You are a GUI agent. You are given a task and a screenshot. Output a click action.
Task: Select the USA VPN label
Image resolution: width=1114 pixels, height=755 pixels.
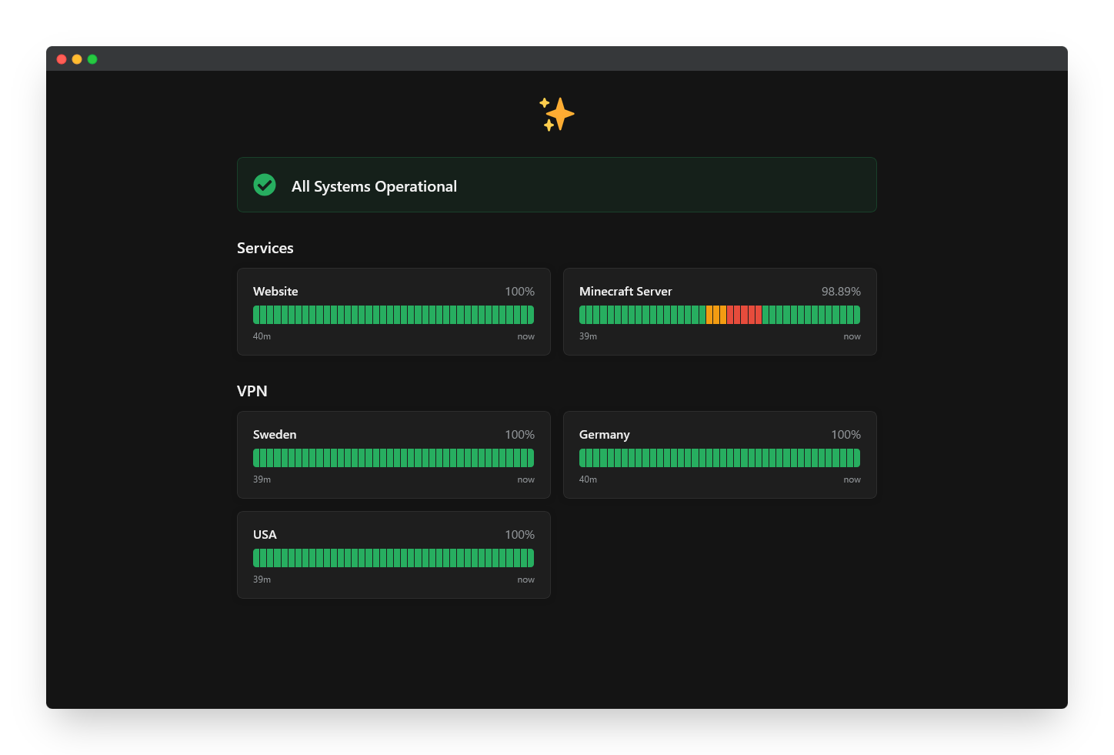point(265,535)
